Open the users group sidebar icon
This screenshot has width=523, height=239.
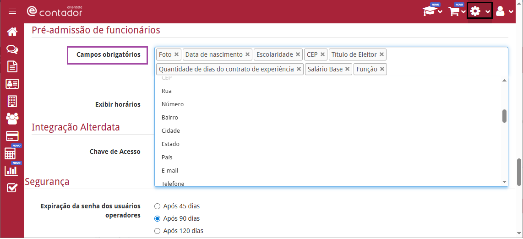click(12, 119)
